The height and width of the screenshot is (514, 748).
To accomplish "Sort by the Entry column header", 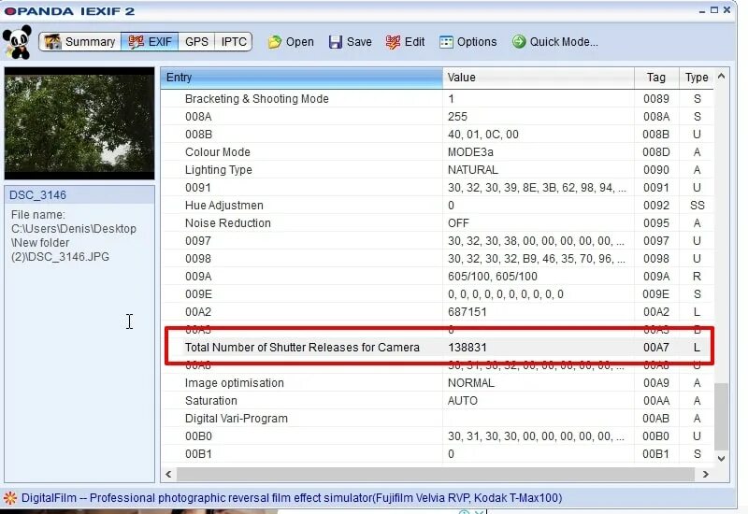I will [301, 78].
